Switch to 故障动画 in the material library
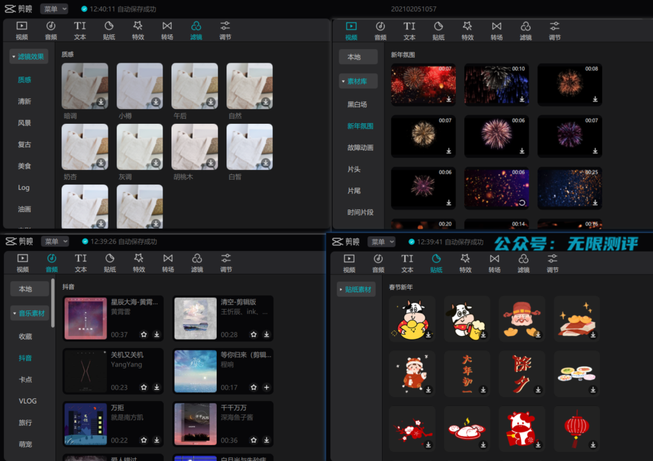Viewport: 653px width, 461px height. (x=360, y=147)
